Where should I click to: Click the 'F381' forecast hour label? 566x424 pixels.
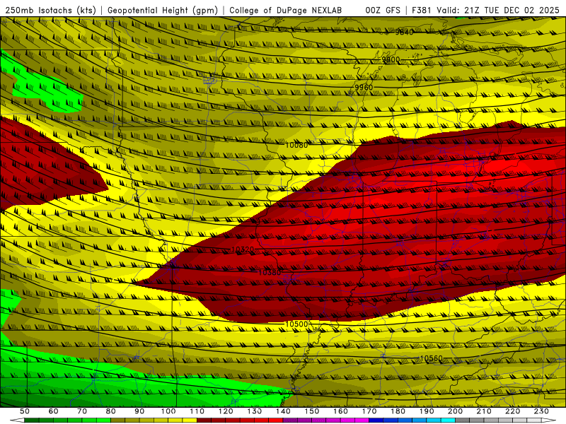[422, 11]
